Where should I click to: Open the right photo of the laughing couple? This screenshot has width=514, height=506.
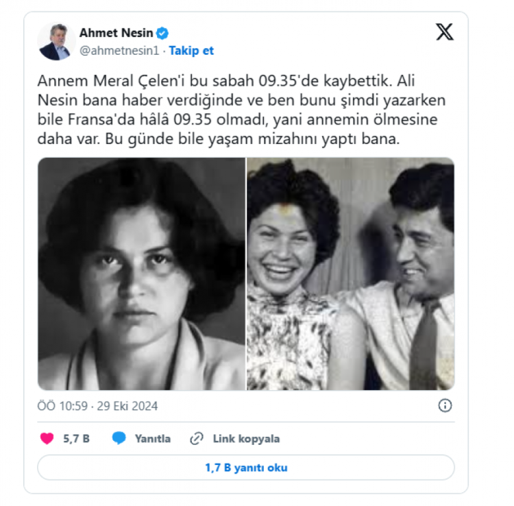tap(350, 274)
